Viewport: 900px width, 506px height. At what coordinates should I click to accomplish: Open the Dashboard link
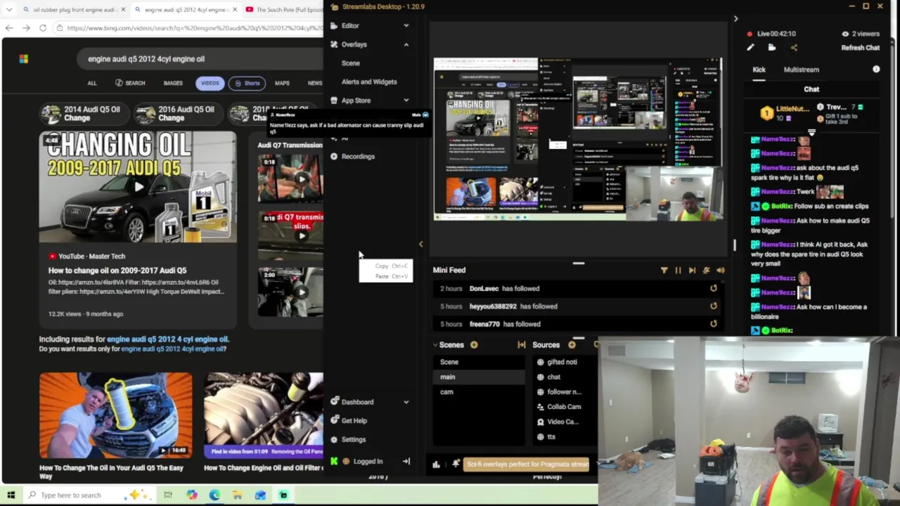(x=357, y=402)
